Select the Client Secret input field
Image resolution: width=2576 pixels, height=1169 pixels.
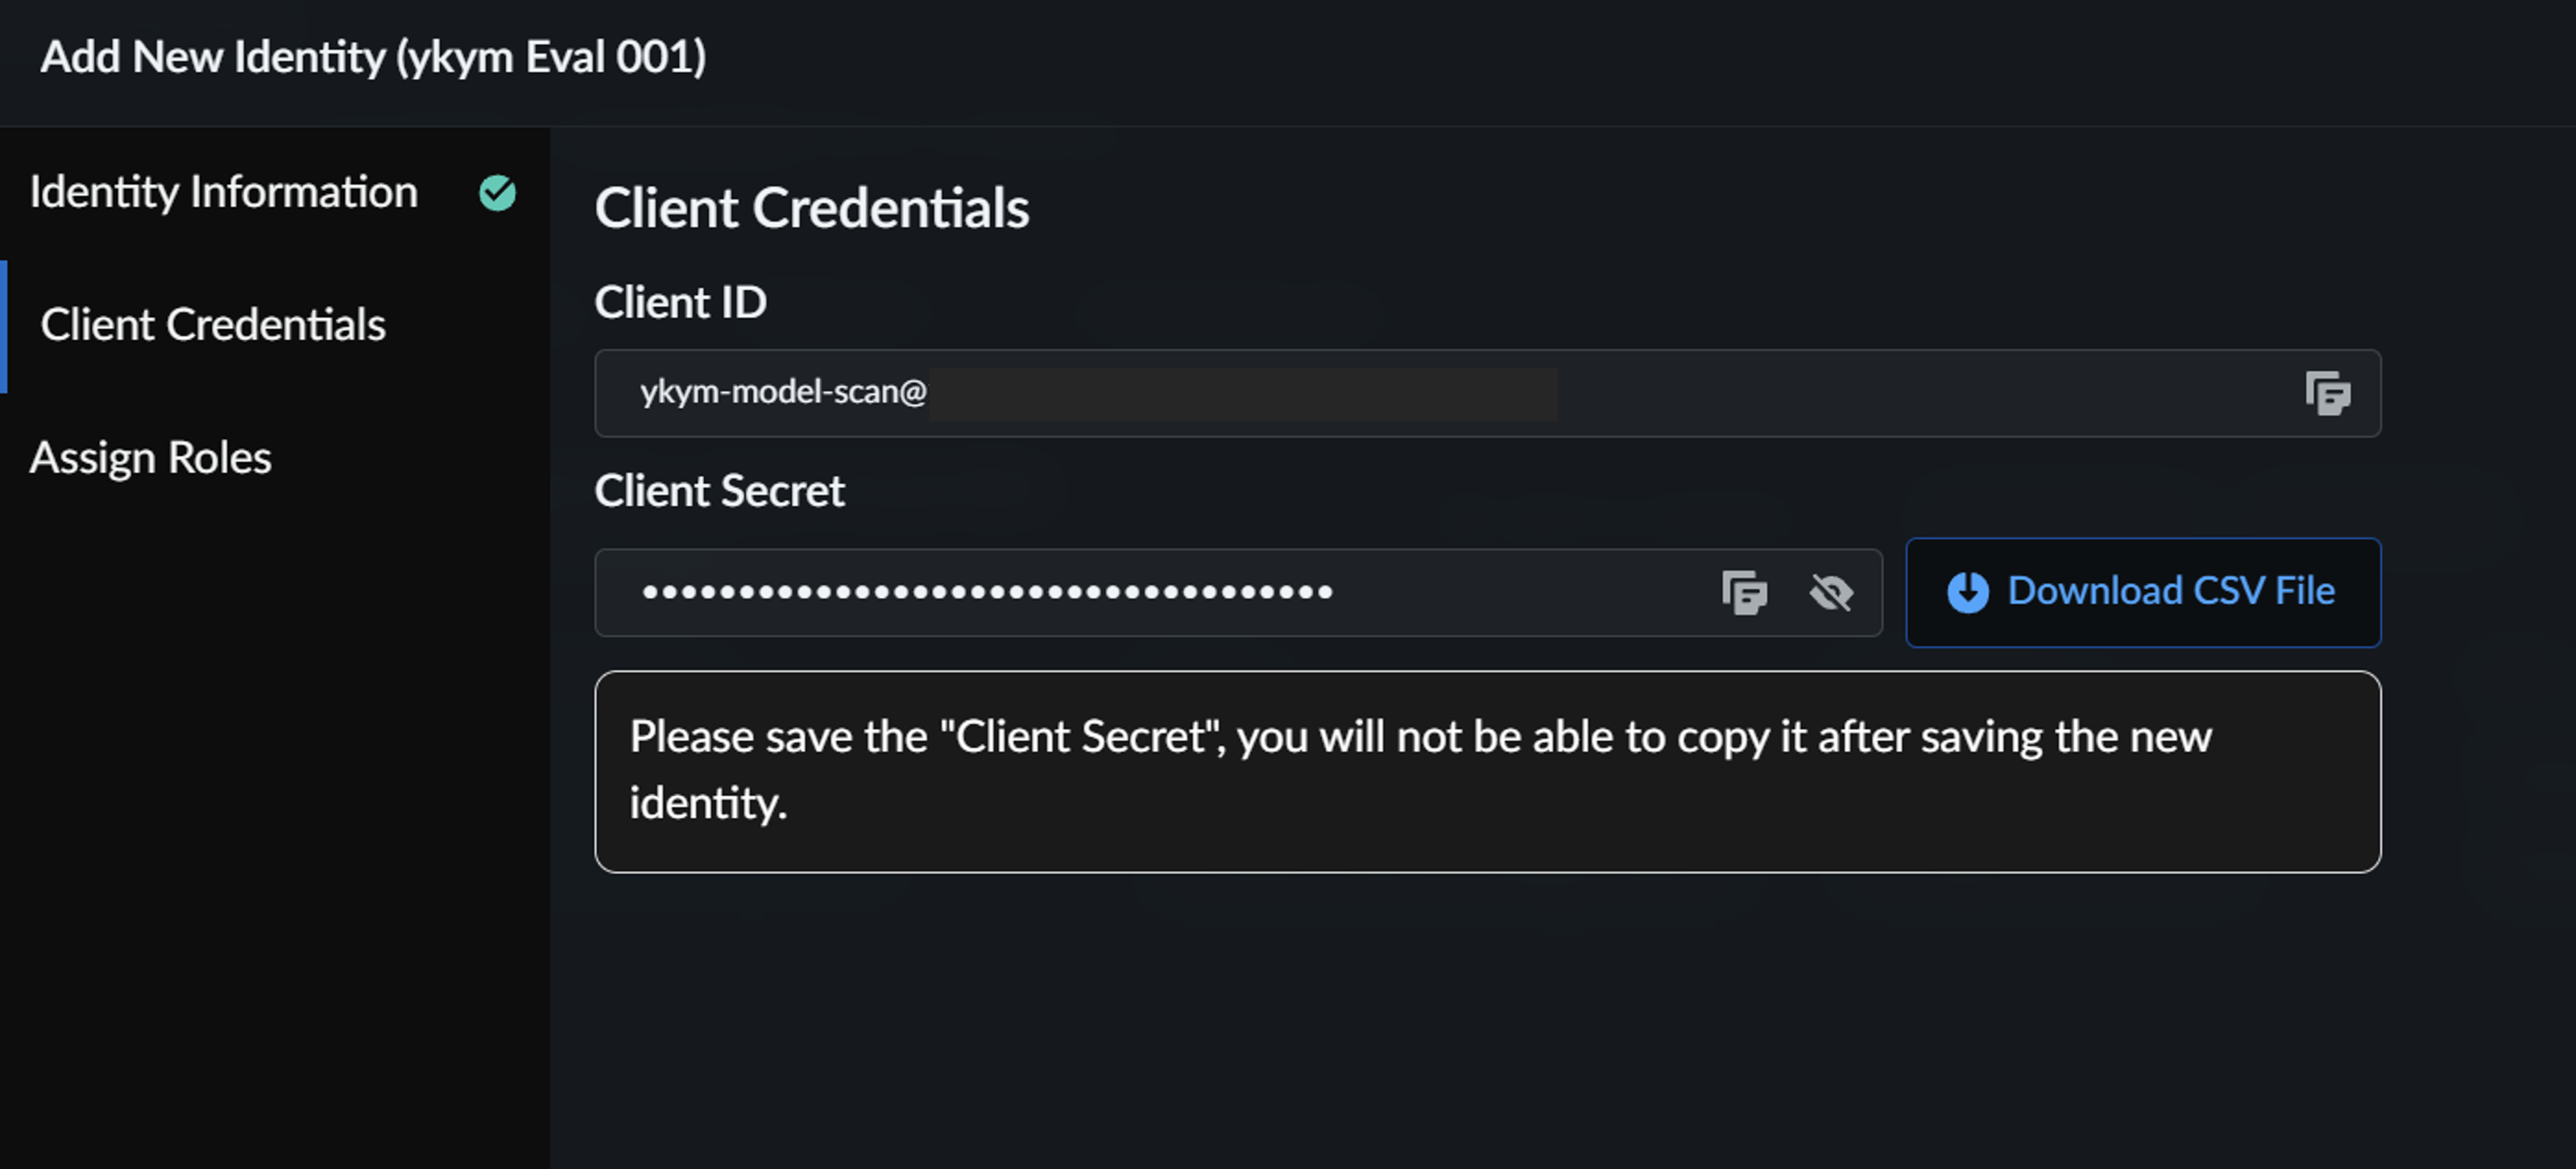(1100, 592)
